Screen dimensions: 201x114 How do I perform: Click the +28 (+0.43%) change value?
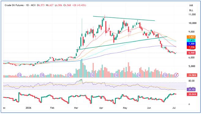(79, 5)
